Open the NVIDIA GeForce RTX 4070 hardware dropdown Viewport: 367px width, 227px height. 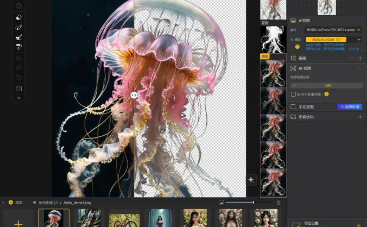[333, 30]
